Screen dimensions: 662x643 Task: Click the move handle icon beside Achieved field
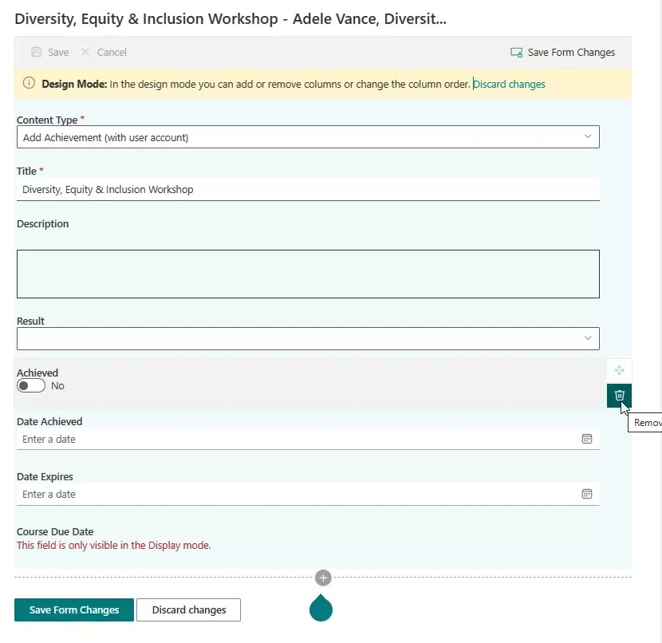tap(619, 370)
